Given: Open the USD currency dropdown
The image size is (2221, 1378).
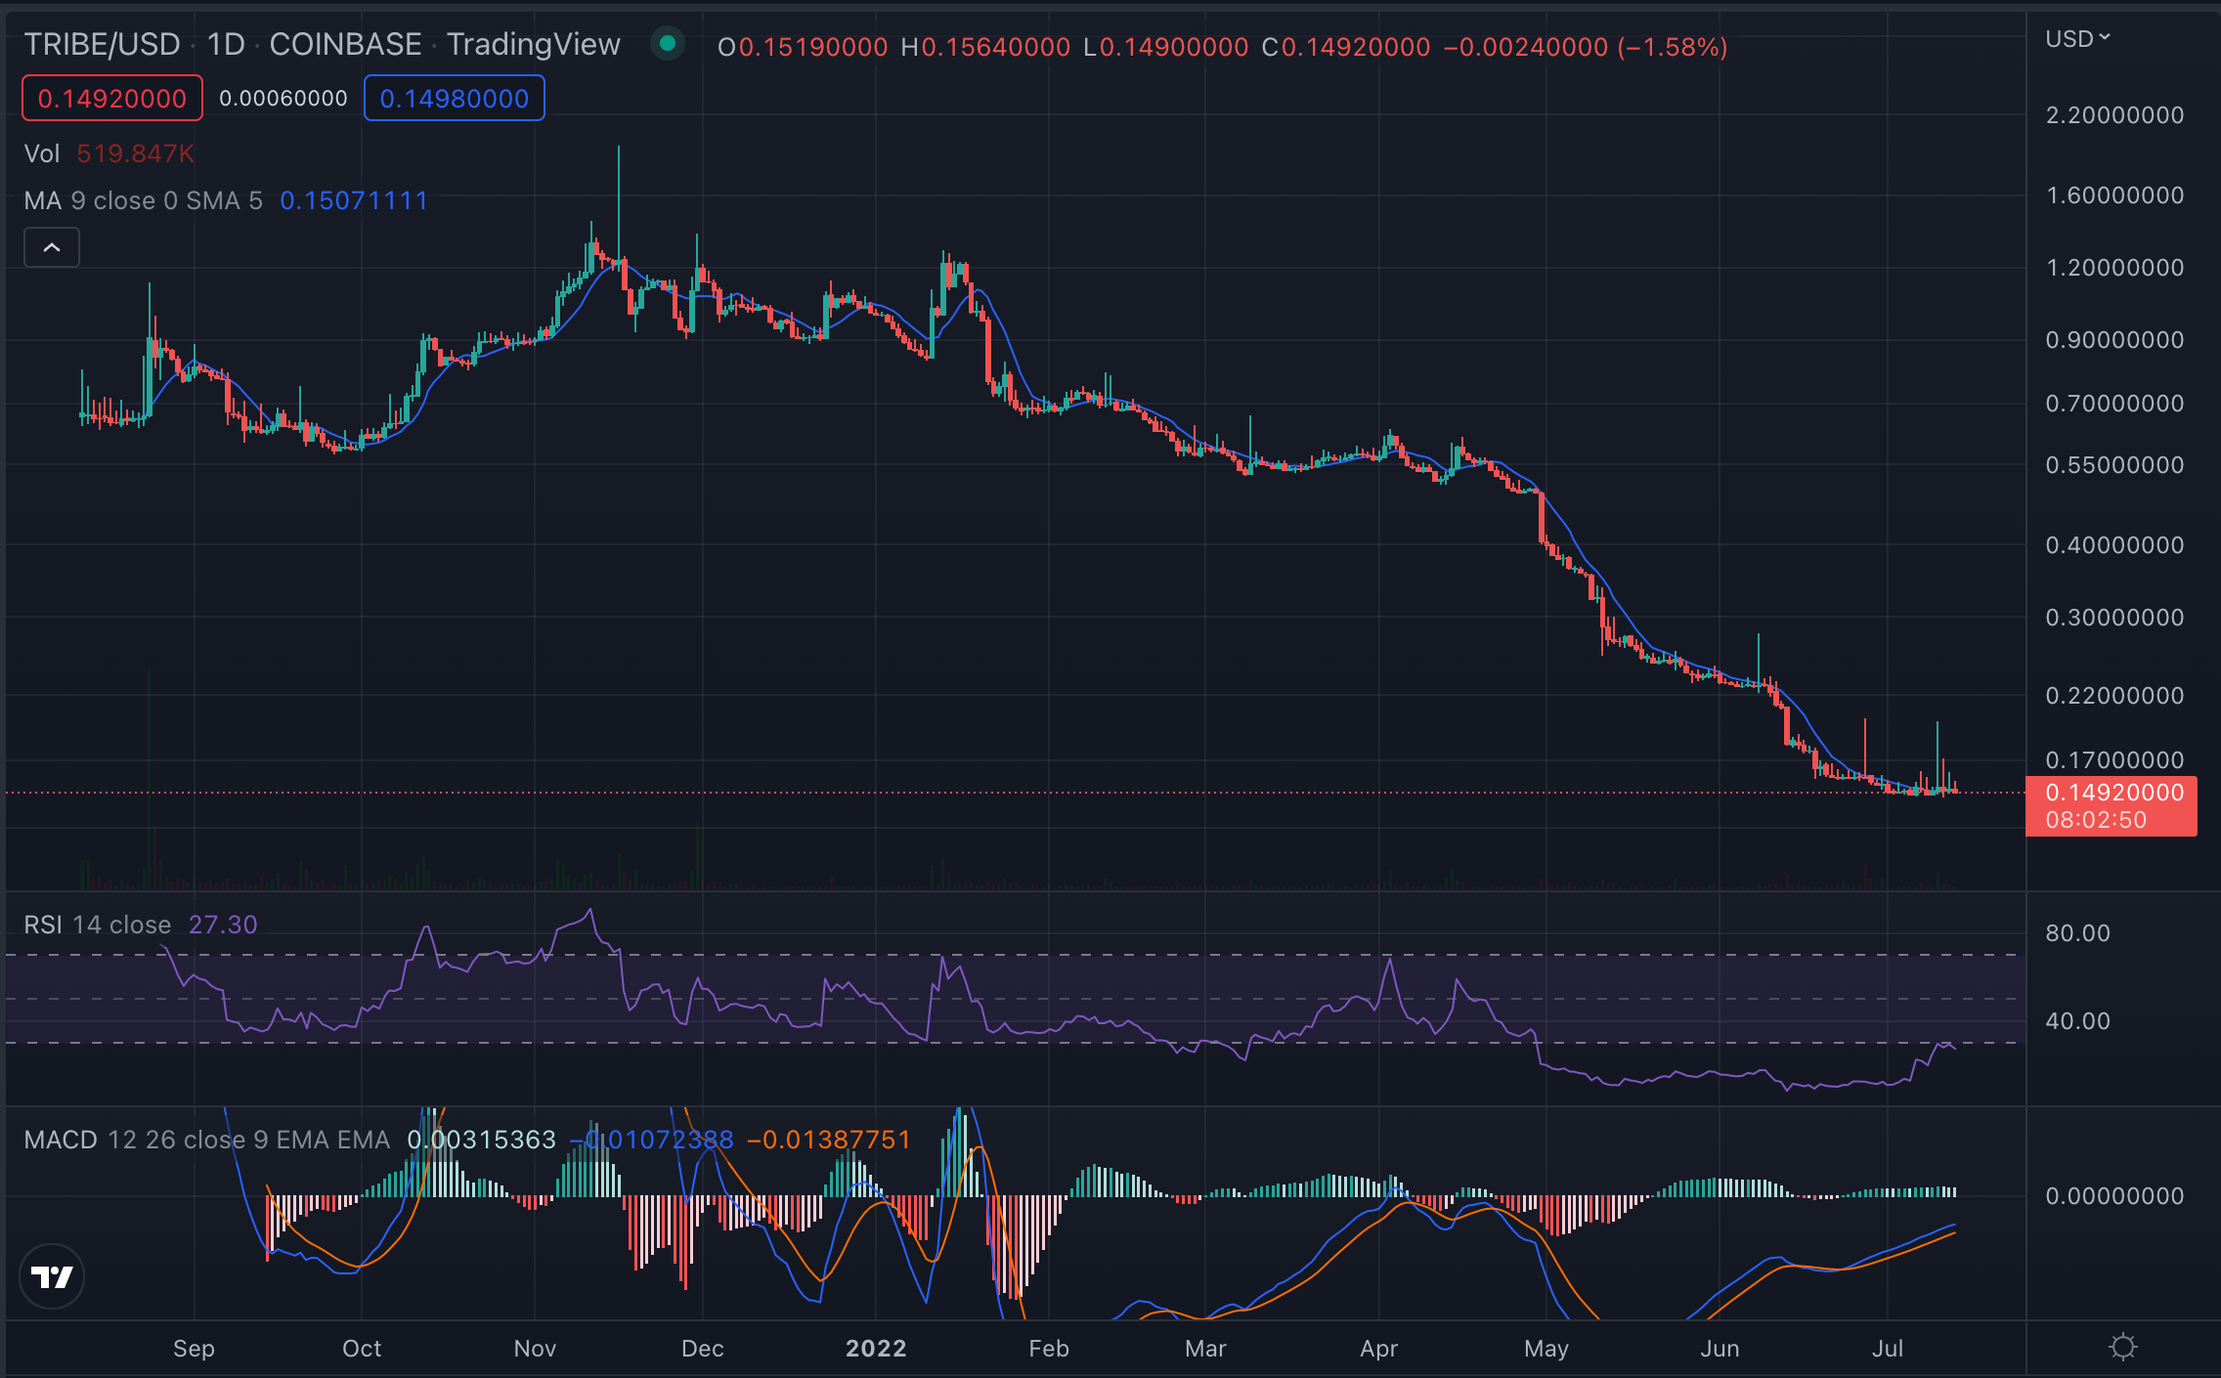Looking at the screenshot, I should [2077, 39].
